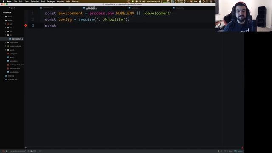The image size is (272, 153).
Task: Click the 'development' string on line 1
Action: click(157, 13)
